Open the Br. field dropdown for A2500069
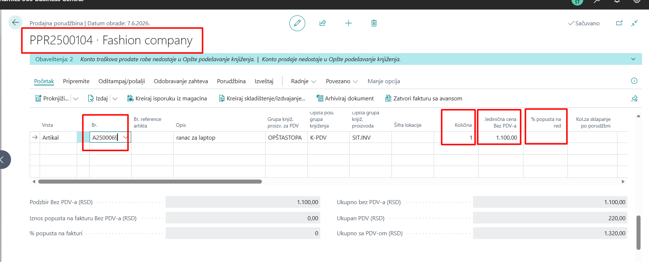This screenshot has width=649, height=262. tap(125, 137)
